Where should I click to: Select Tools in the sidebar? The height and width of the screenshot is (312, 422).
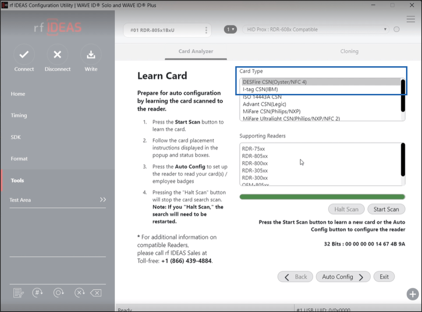(17, 180)
